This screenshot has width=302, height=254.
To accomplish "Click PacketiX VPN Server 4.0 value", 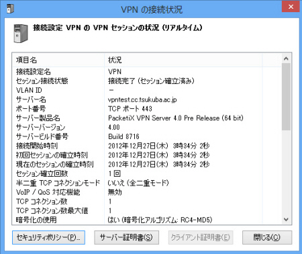I will (176, 118).
